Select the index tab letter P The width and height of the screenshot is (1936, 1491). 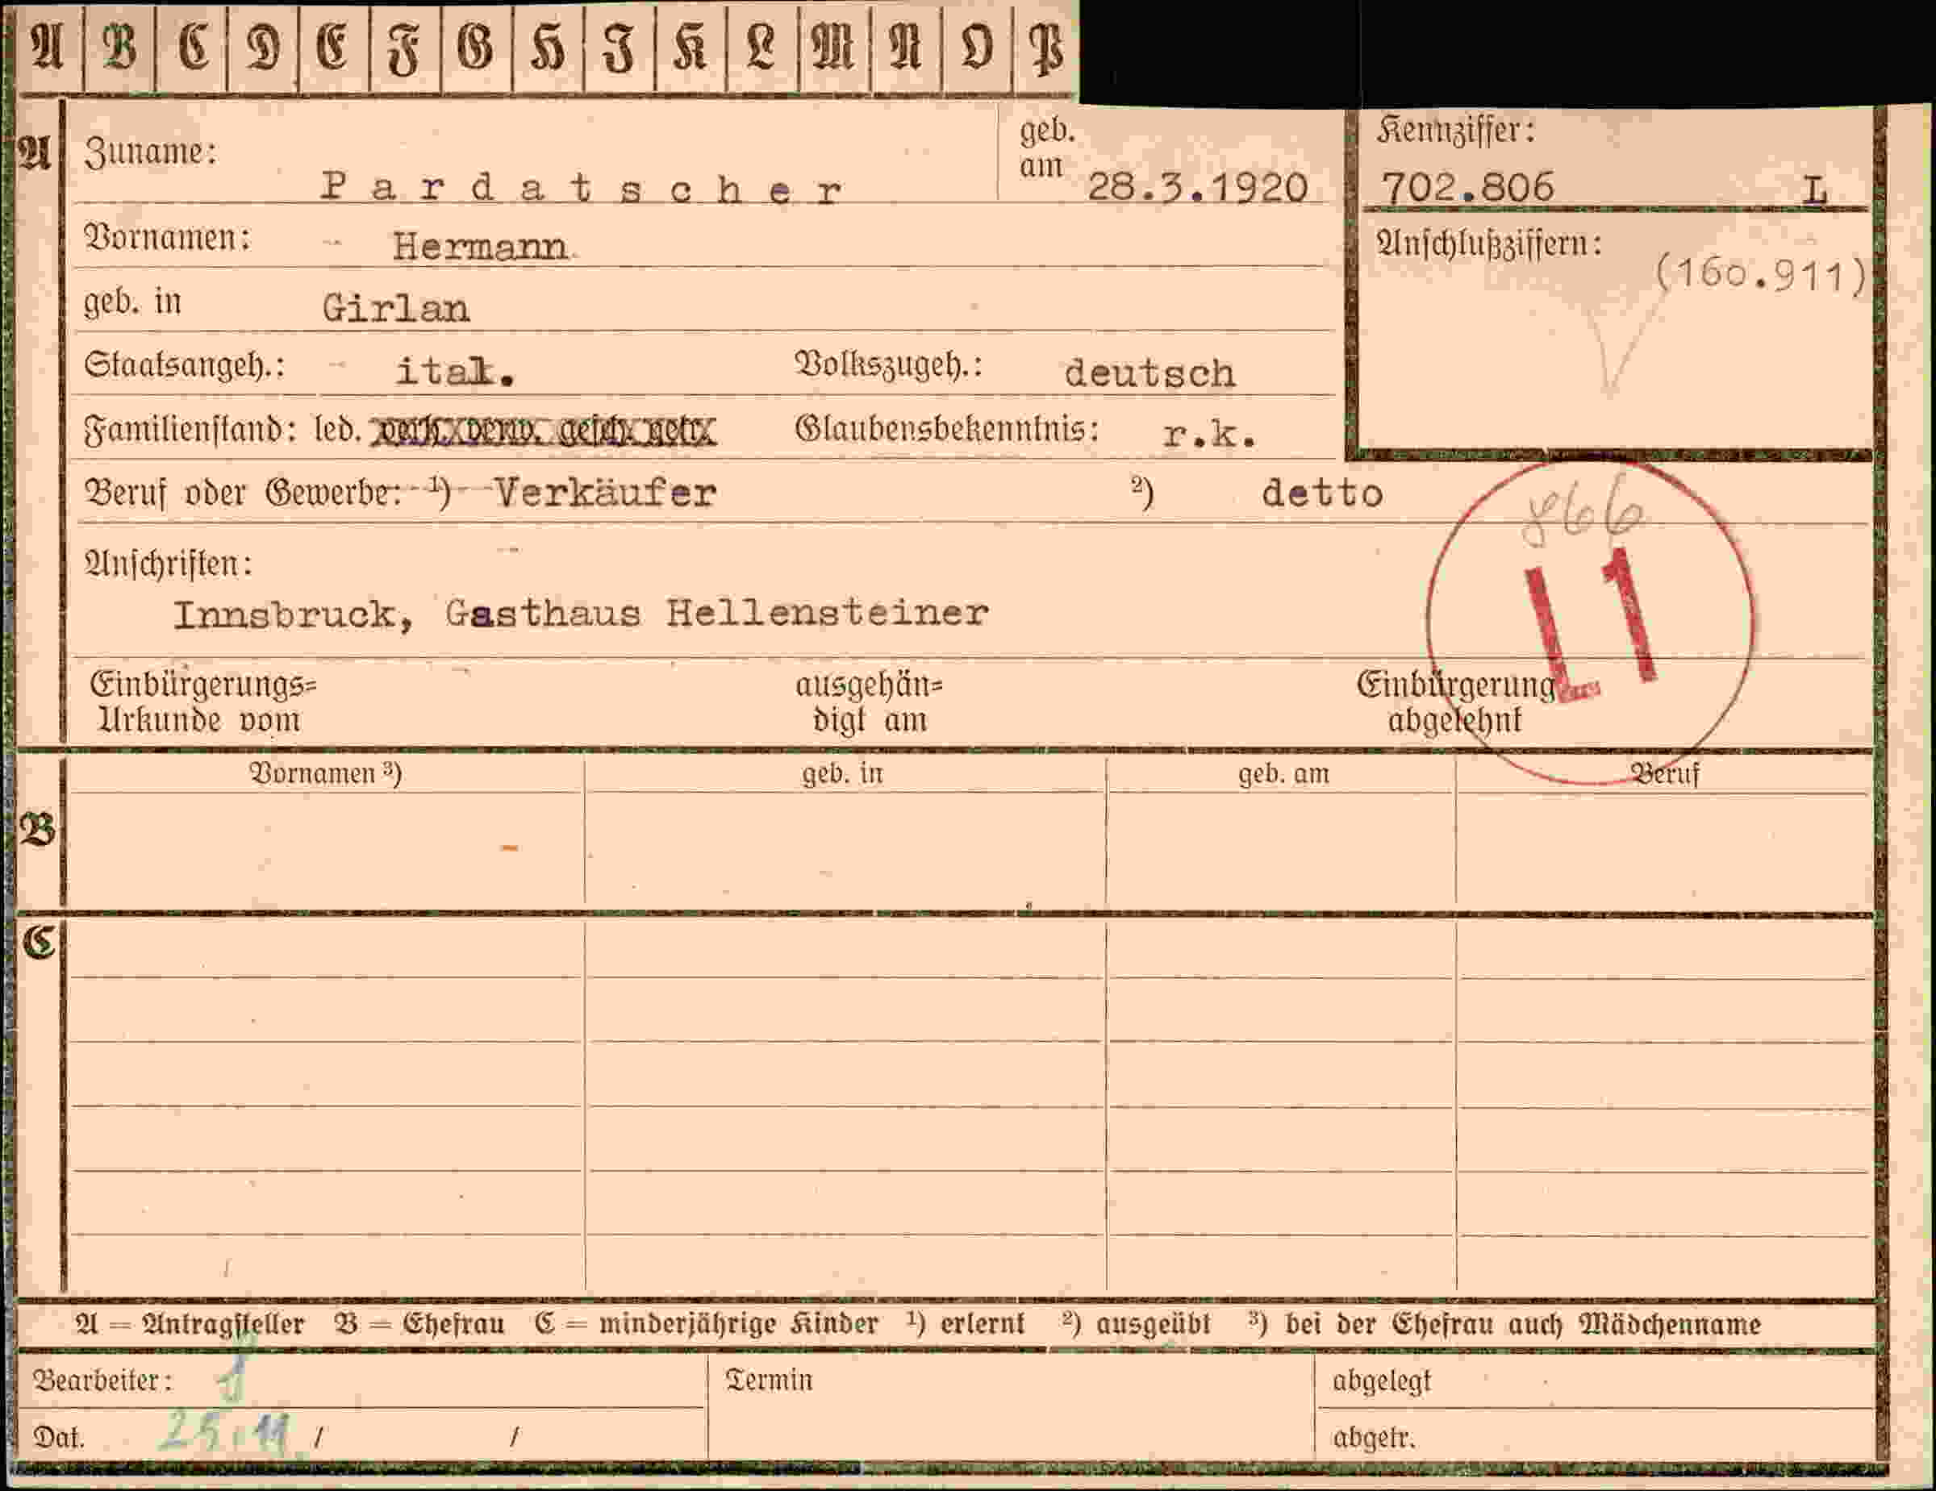click(x=1045, y=48)
